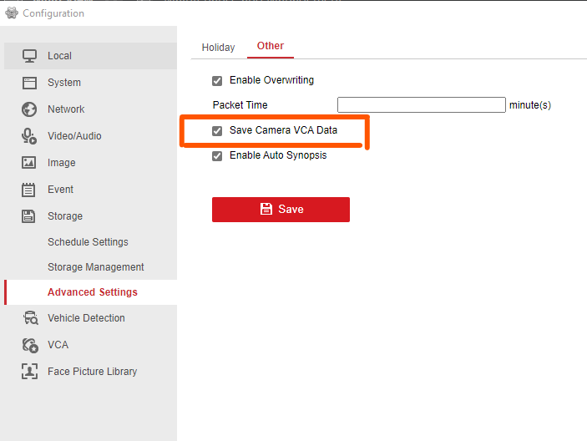
Task: Click the Packet Time input field
Action: coord(422,105)
